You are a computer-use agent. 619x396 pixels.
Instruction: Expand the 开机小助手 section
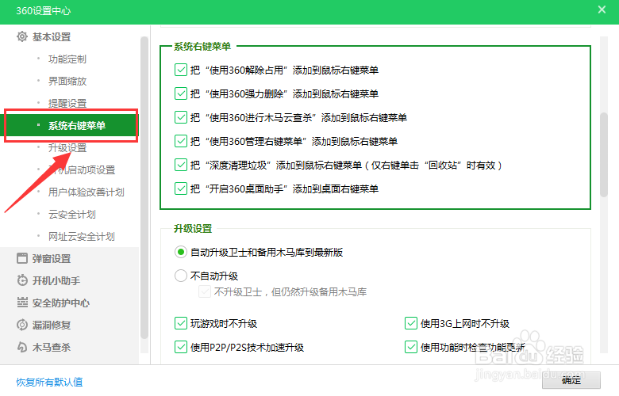[x=56, y=281]
